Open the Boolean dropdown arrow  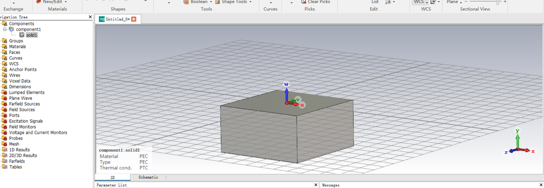[211, 2]
